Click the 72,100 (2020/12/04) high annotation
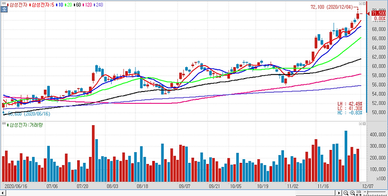 [331, 7]
